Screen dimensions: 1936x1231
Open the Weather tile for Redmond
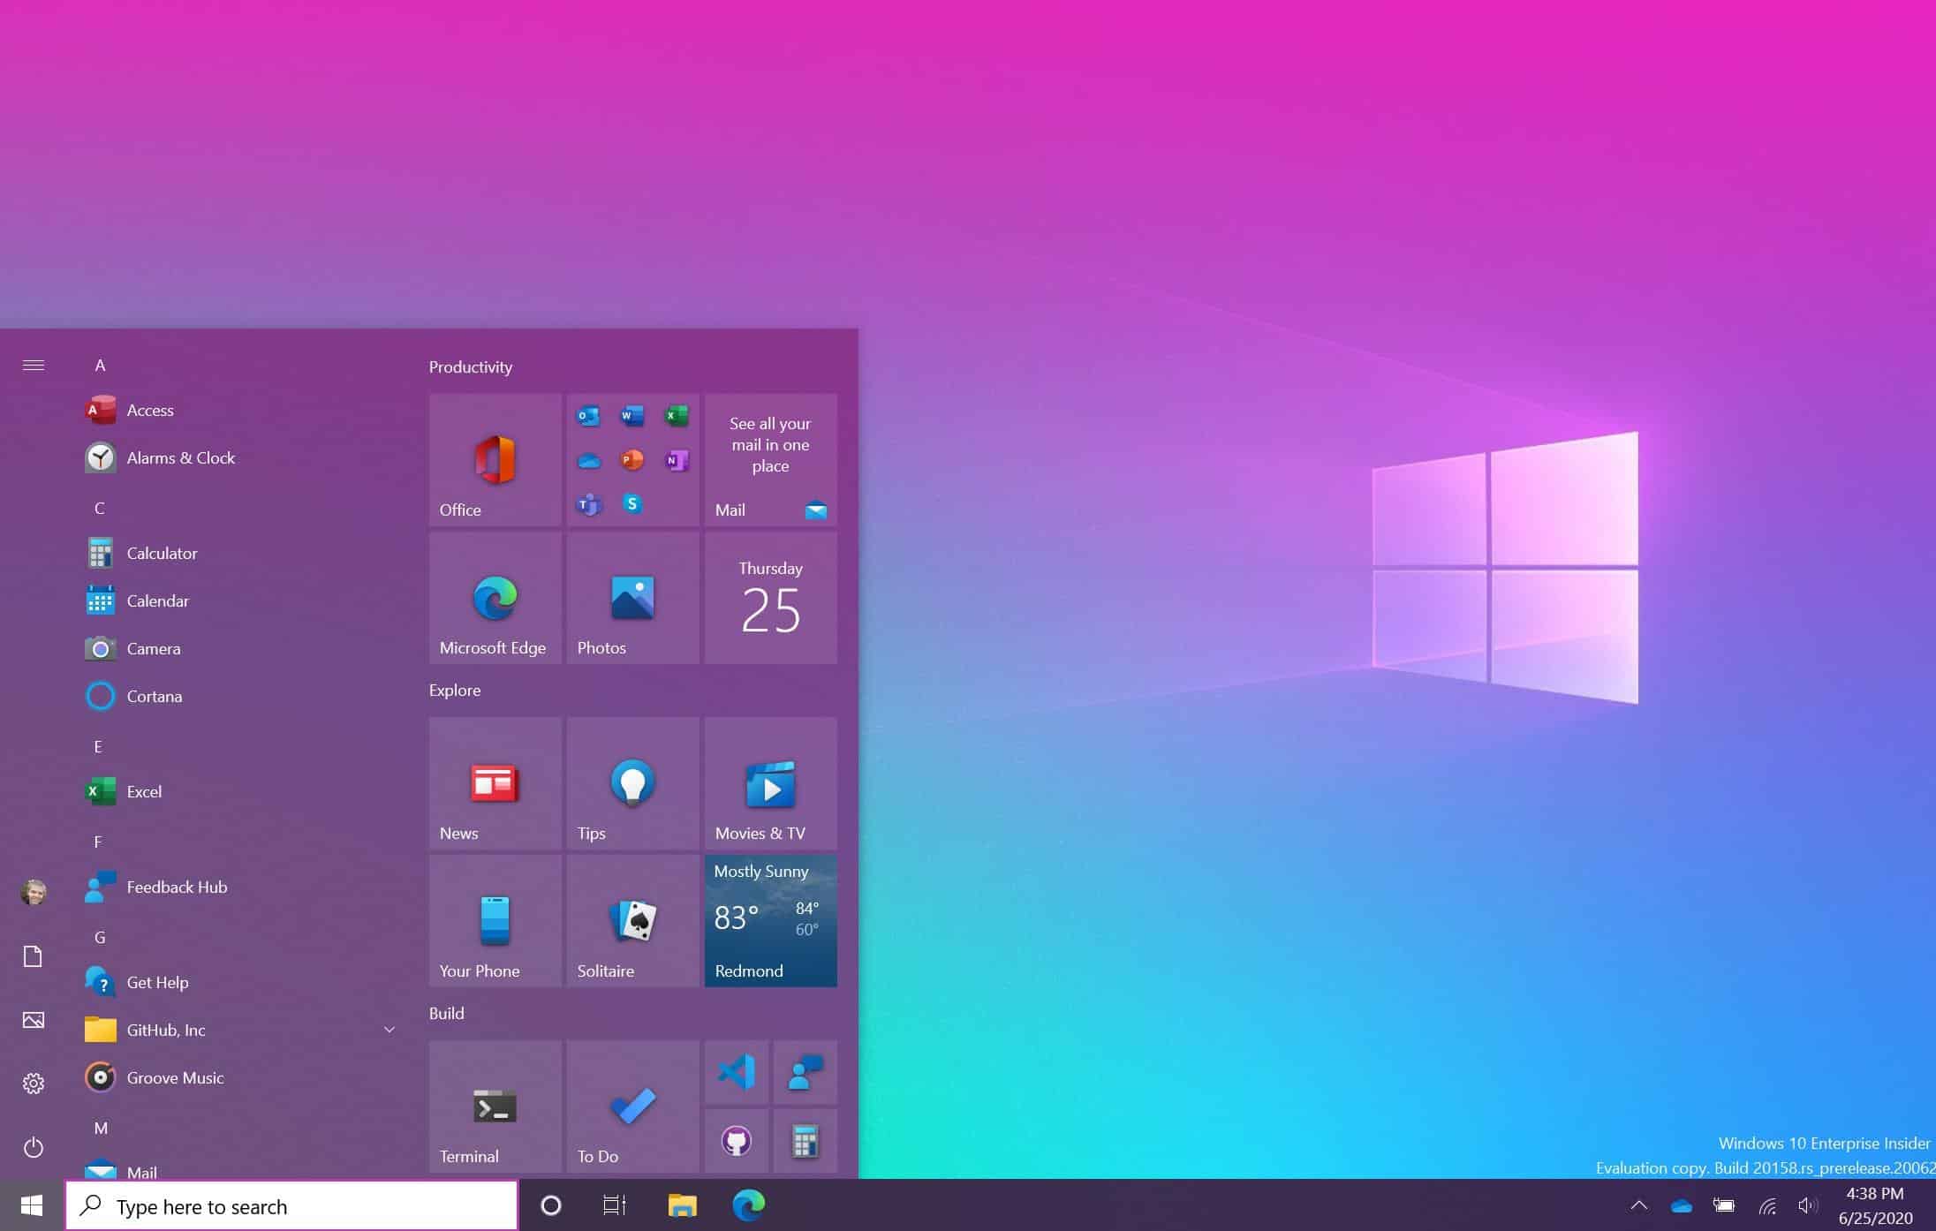pos(771,921)
